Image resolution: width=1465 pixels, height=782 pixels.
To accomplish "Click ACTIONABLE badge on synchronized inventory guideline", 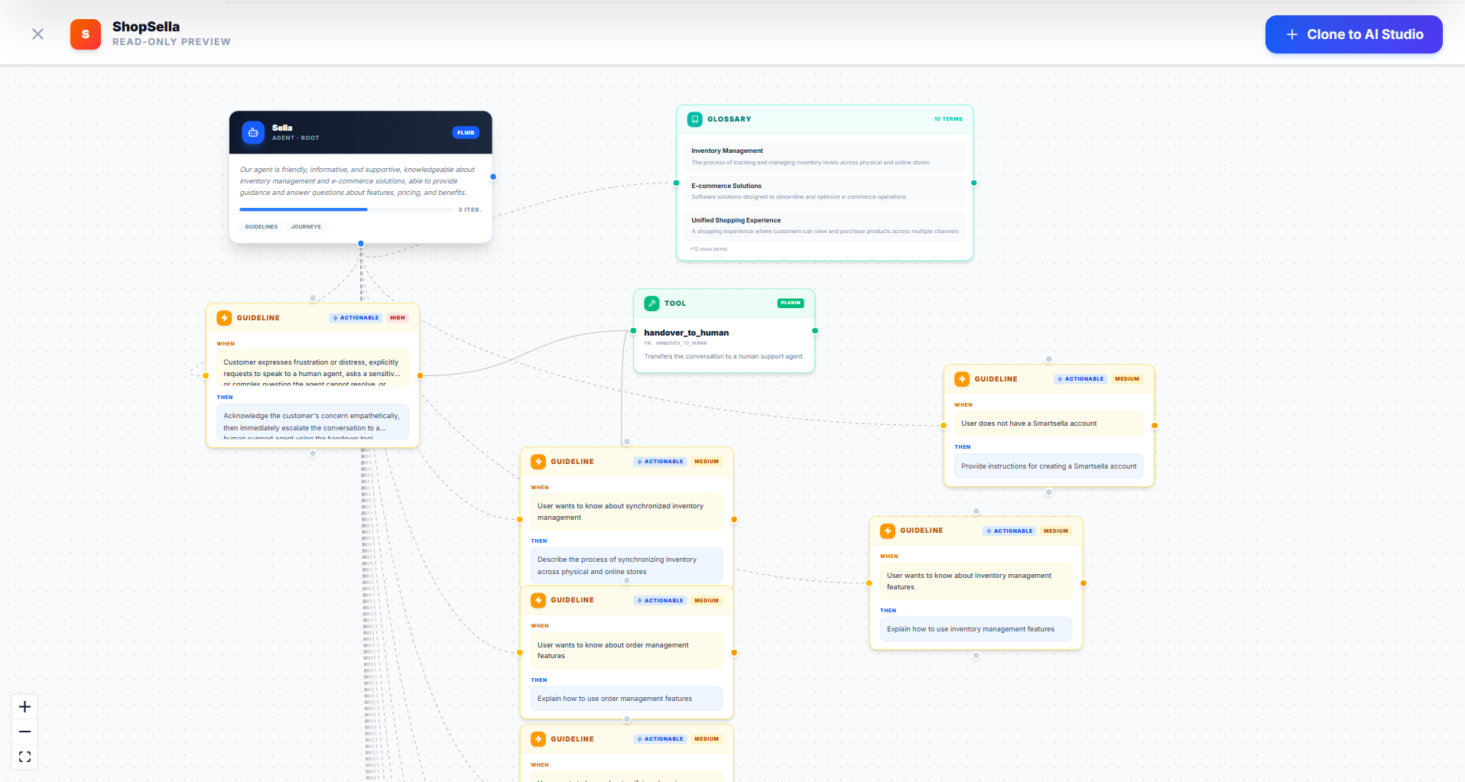I will [661, 462].
